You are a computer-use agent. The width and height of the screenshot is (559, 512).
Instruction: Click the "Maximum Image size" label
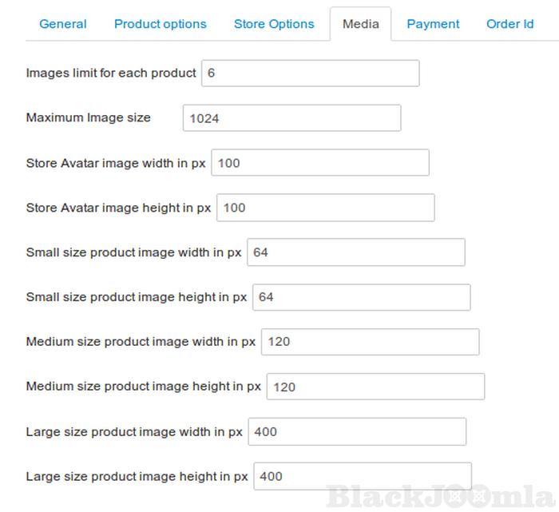pyautogui.click(x=88, y=117)
